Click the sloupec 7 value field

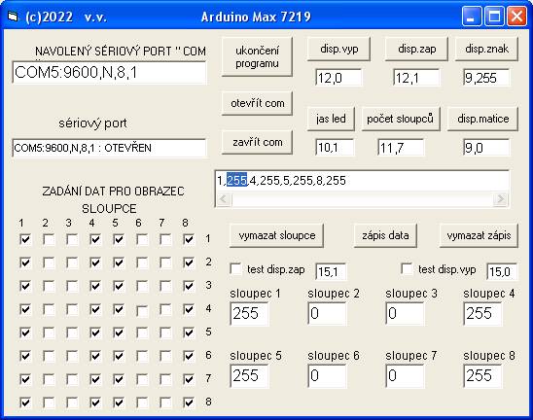(405, 376)
